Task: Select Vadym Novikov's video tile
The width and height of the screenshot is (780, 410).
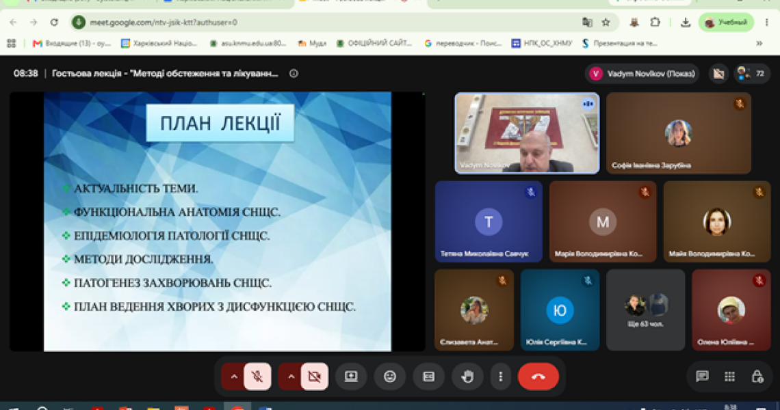Action: tap(527, 133)
